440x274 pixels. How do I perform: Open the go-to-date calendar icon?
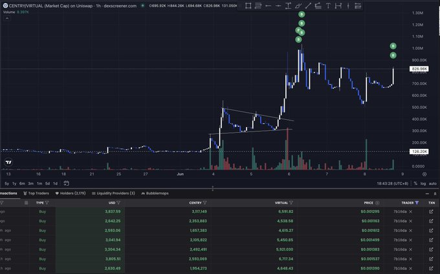tap(66, 183)
